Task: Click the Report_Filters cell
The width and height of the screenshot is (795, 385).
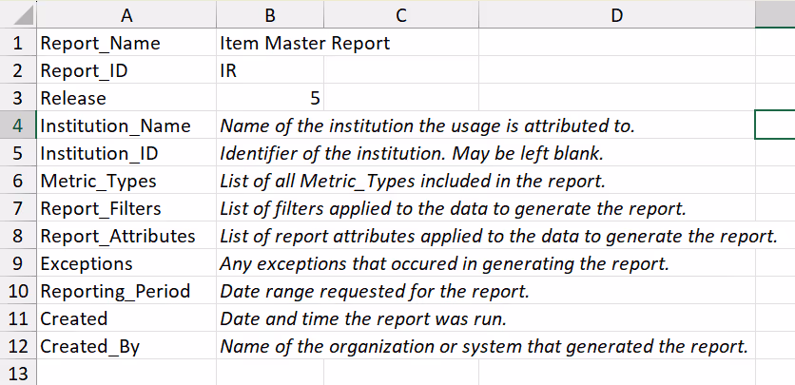Action: pyautogui.click(x=126, y=207)
